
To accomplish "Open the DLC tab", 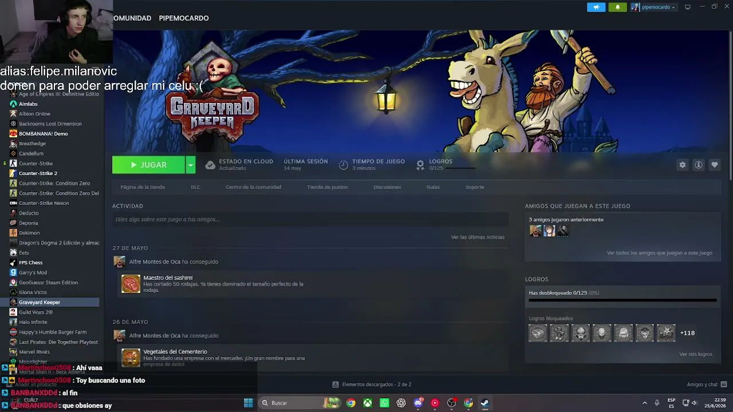I will tap(195, 187).
